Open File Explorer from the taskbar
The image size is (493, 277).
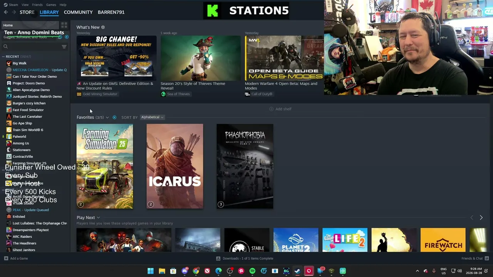click(x=162, y=271)
